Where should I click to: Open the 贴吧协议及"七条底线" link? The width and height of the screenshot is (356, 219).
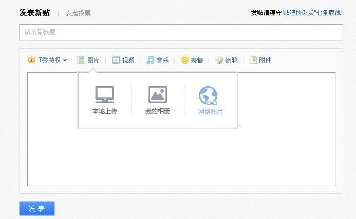point(313,13)
